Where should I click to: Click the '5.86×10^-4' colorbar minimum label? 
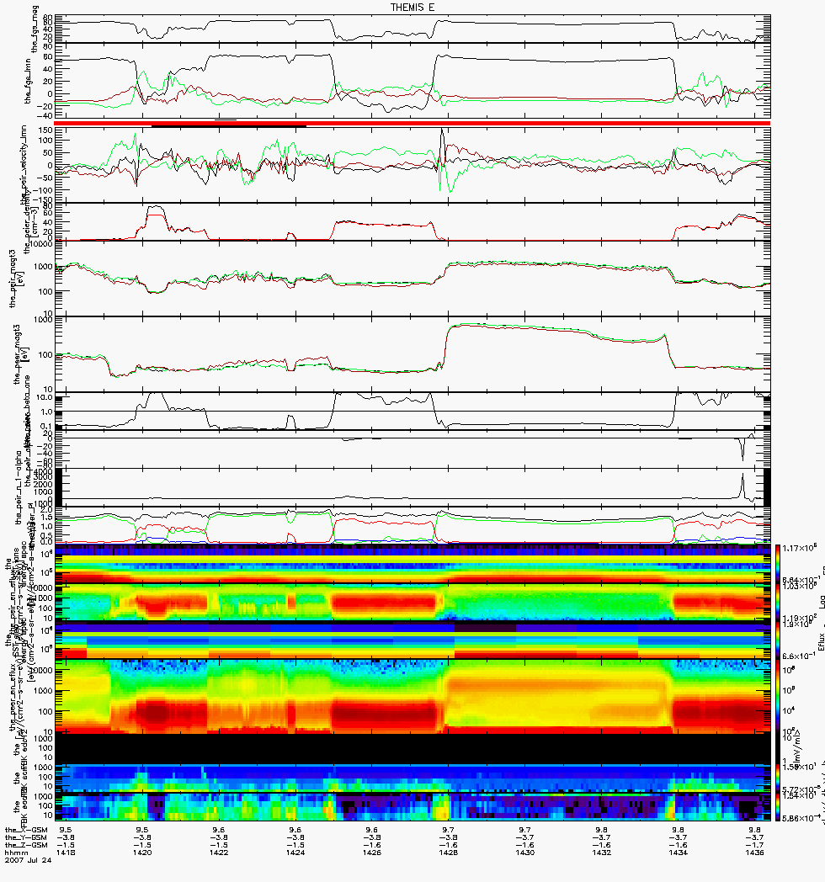(801, 818)
